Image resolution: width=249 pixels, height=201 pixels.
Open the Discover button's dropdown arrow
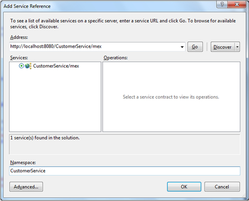238,47
